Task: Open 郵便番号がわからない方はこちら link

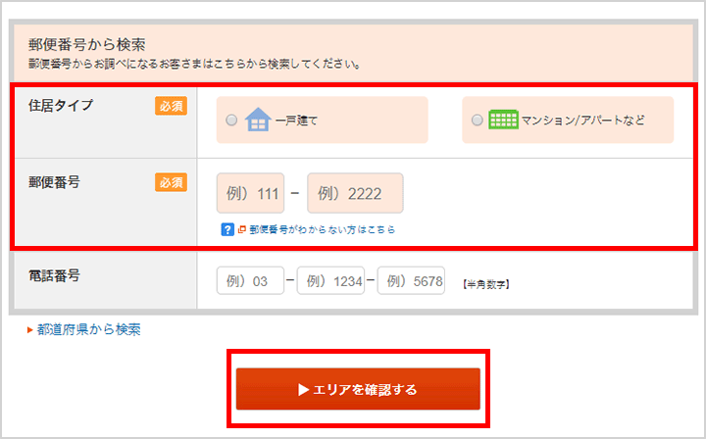Action: (x=323, y=229)
